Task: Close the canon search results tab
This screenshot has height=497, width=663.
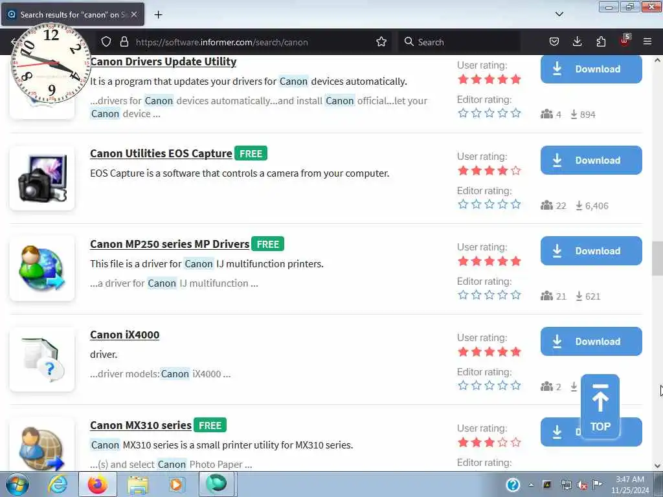Action: [134, 14]
